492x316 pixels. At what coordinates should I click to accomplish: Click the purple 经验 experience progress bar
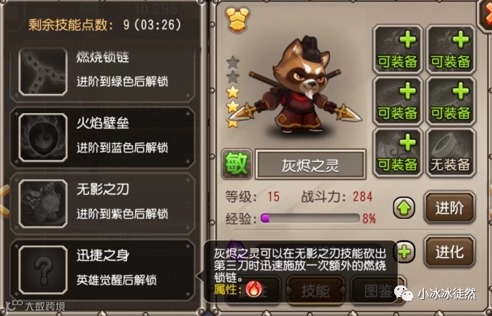(310, 218)
